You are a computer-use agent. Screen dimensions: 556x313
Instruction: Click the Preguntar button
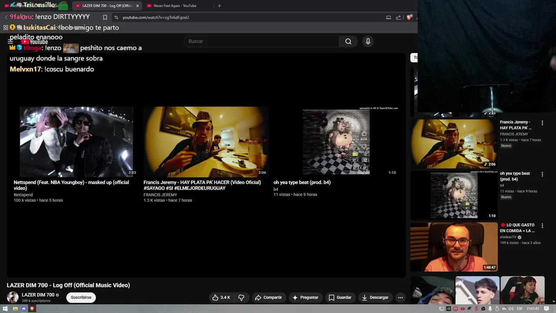[305, 297]
